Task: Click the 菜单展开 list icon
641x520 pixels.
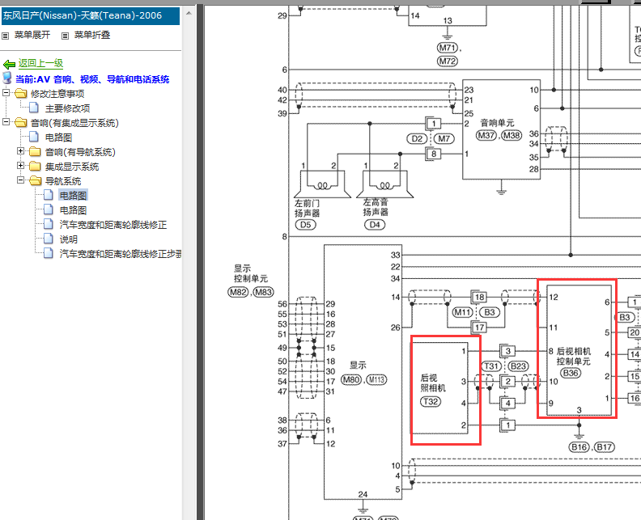Action: (6, 36)
